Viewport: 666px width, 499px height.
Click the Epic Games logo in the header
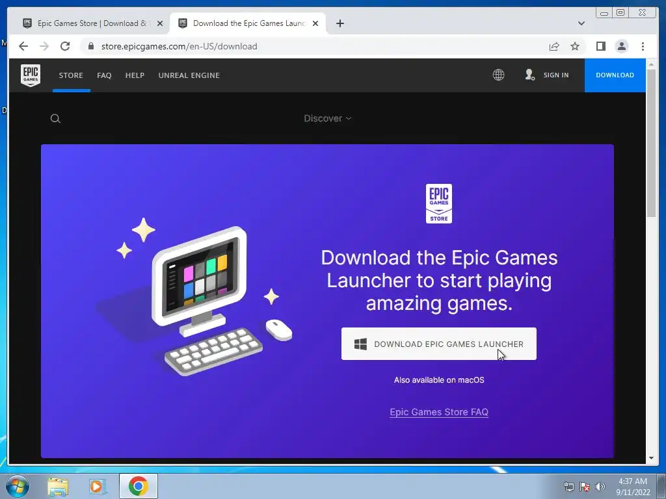coord(31,75)
